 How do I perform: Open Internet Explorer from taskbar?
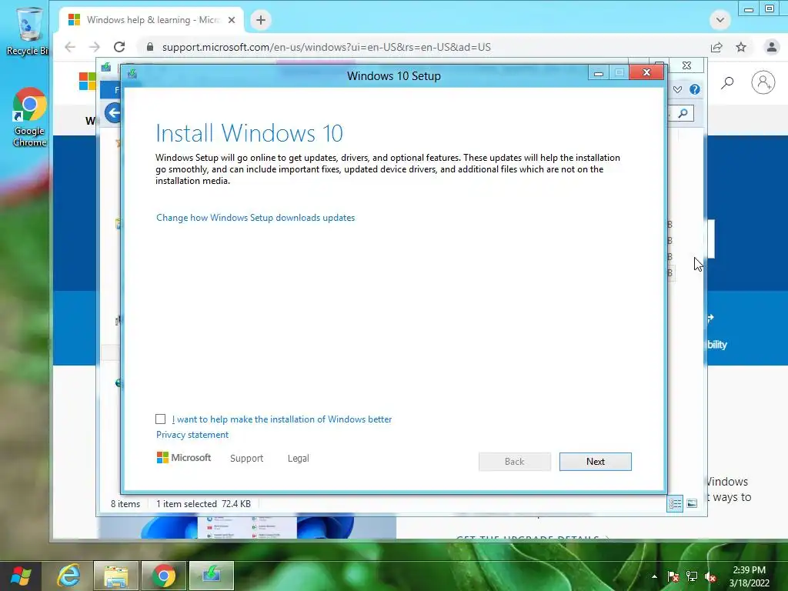68,576
